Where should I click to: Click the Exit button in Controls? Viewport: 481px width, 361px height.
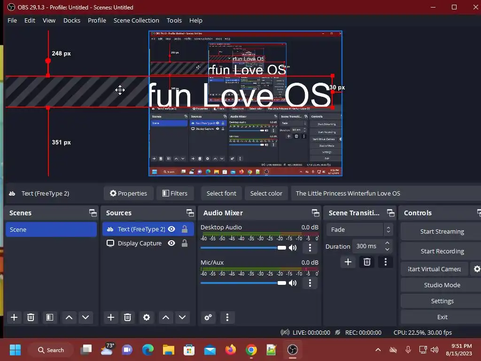[442, 317]
